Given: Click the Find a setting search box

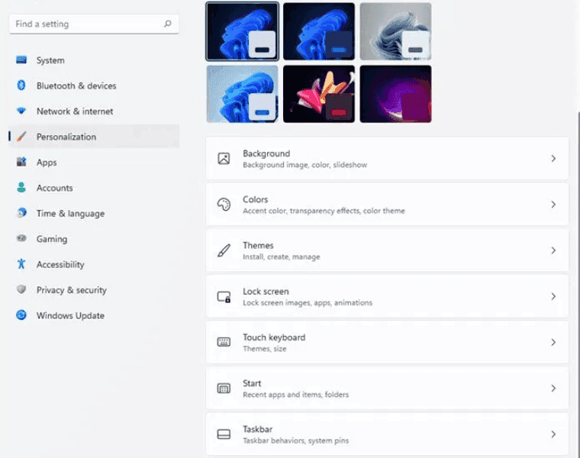Looking at the screenshot, I should pyautogui.click(x=94, y=24).
